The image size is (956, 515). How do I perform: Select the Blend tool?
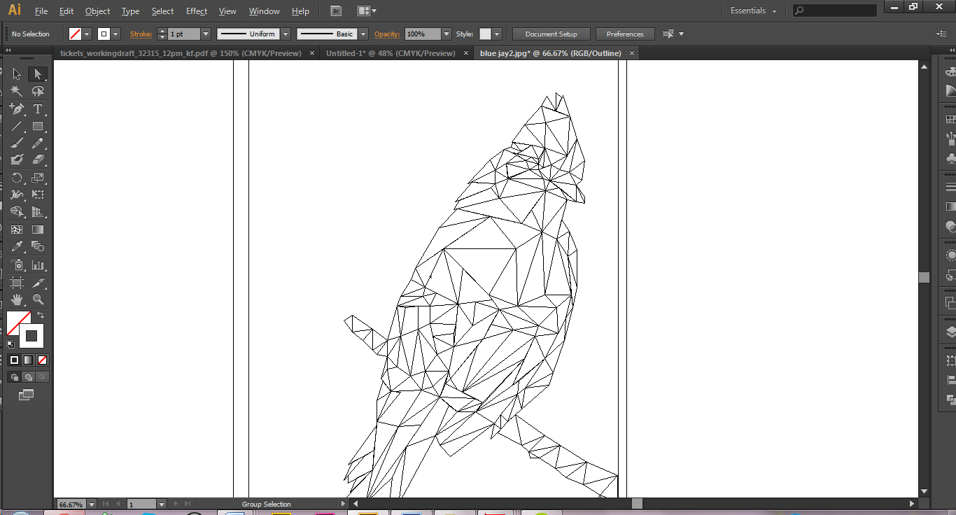click(38, 247)
